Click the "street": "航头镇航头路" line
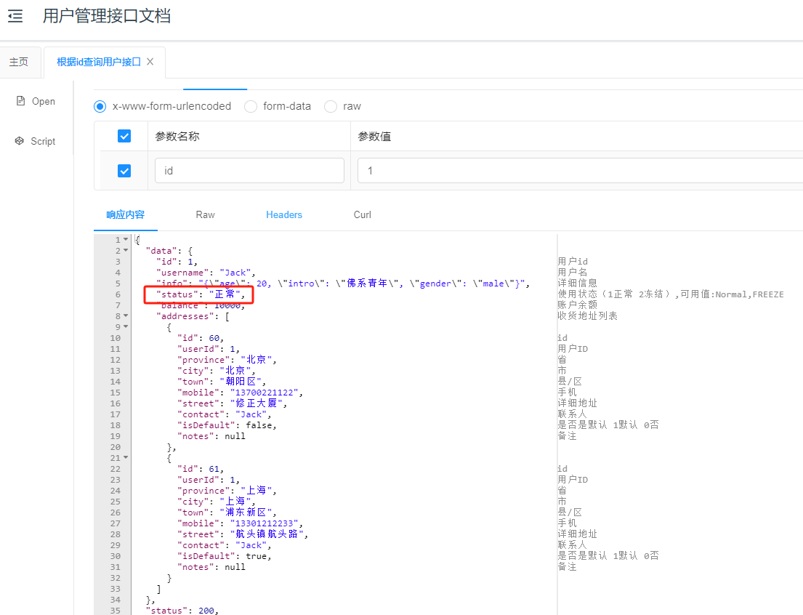The image size is (803, 615). [x=243, y=534]
